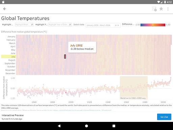Open the Tableau public source link
Screen dimensions: 173x130
click(77, 110)
